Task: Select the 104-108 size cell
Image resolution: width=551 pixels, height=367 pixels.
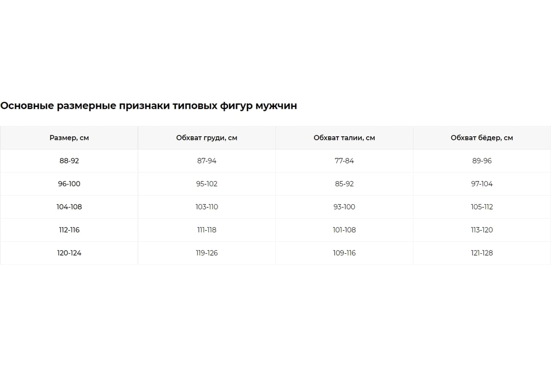Action: [x=69, y=207]
